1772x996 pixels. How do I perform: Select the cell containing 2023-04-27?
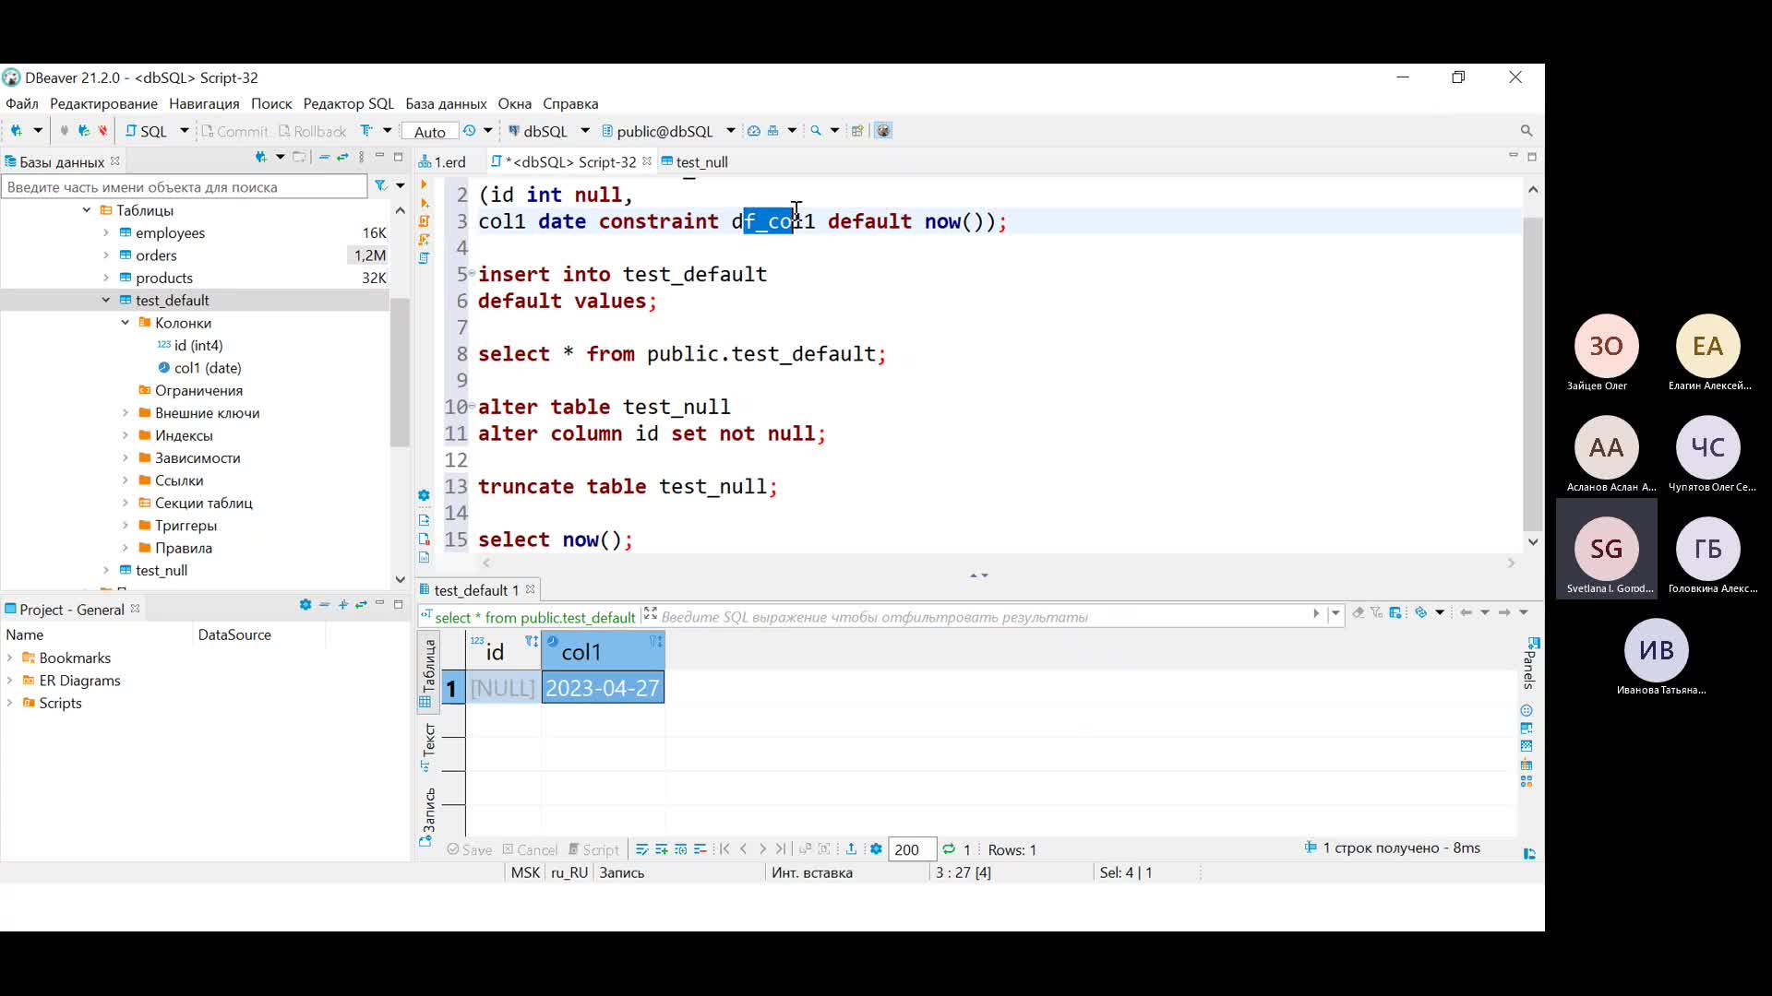click(x=603, y=688)
